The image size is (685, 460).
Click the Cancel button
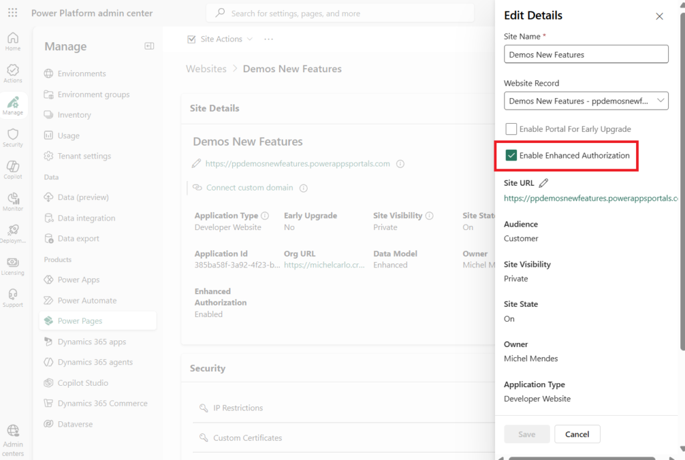tap(577, 434)
